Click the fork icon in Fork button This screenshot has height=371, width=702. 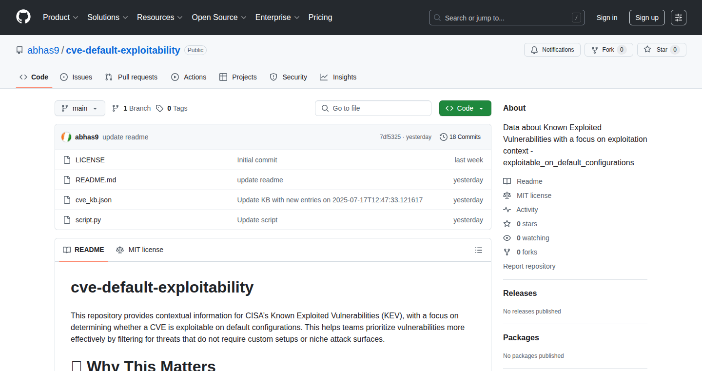pyautogui.click(x=595, y=50)
